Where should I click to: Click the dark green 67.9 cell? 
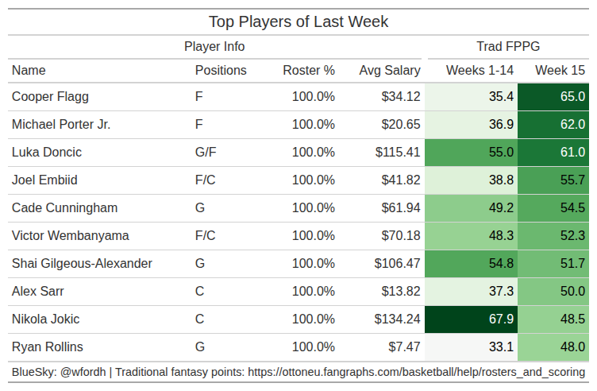click(x=472, y=319)
